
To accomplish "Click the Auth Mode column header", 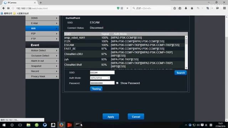I will click(x=120, y=34).
